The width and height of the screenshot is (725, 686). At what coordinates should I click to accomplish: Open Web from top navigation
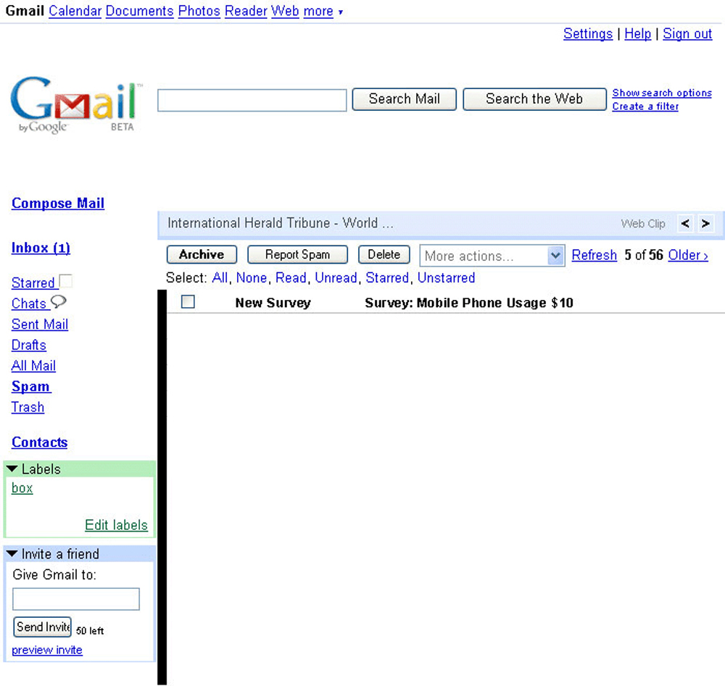[x=285, y=11]
